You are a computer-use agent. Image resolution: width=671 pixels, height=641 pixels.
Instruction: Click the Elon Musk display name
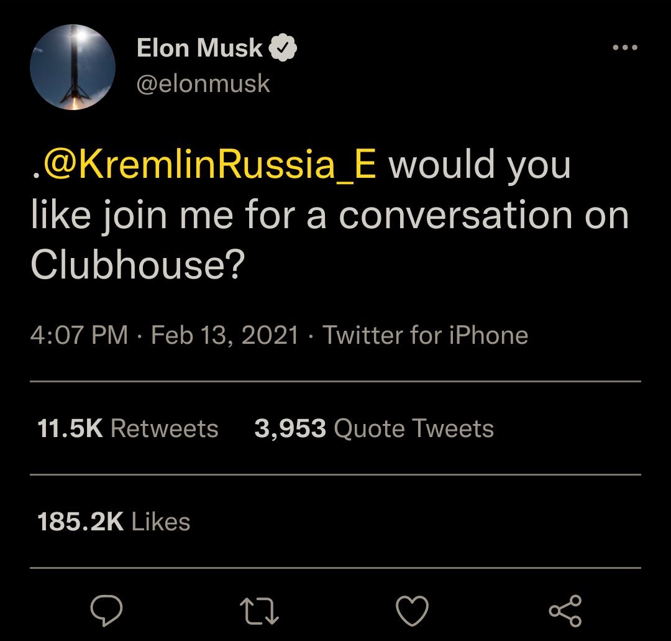199,48
